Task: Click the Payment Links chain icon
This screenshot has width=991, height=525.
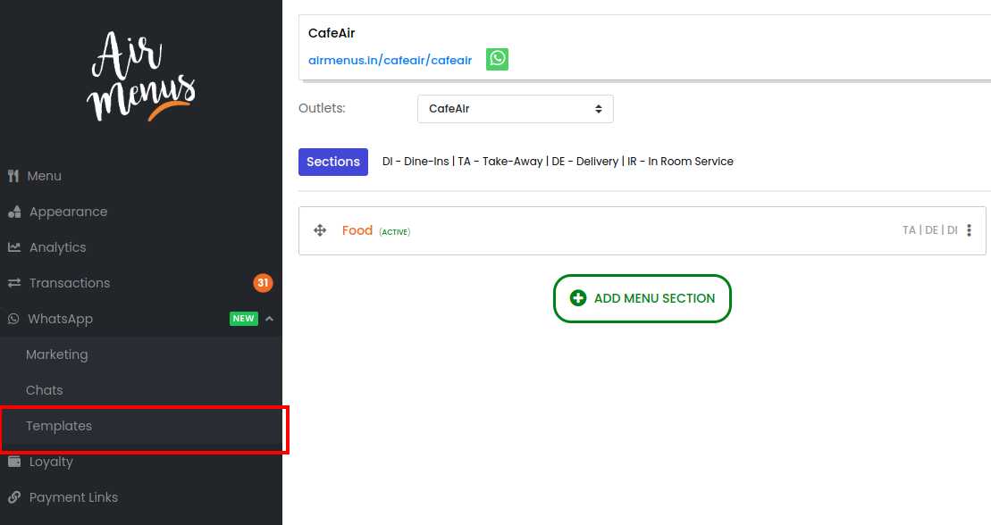Action: (14, 497)
